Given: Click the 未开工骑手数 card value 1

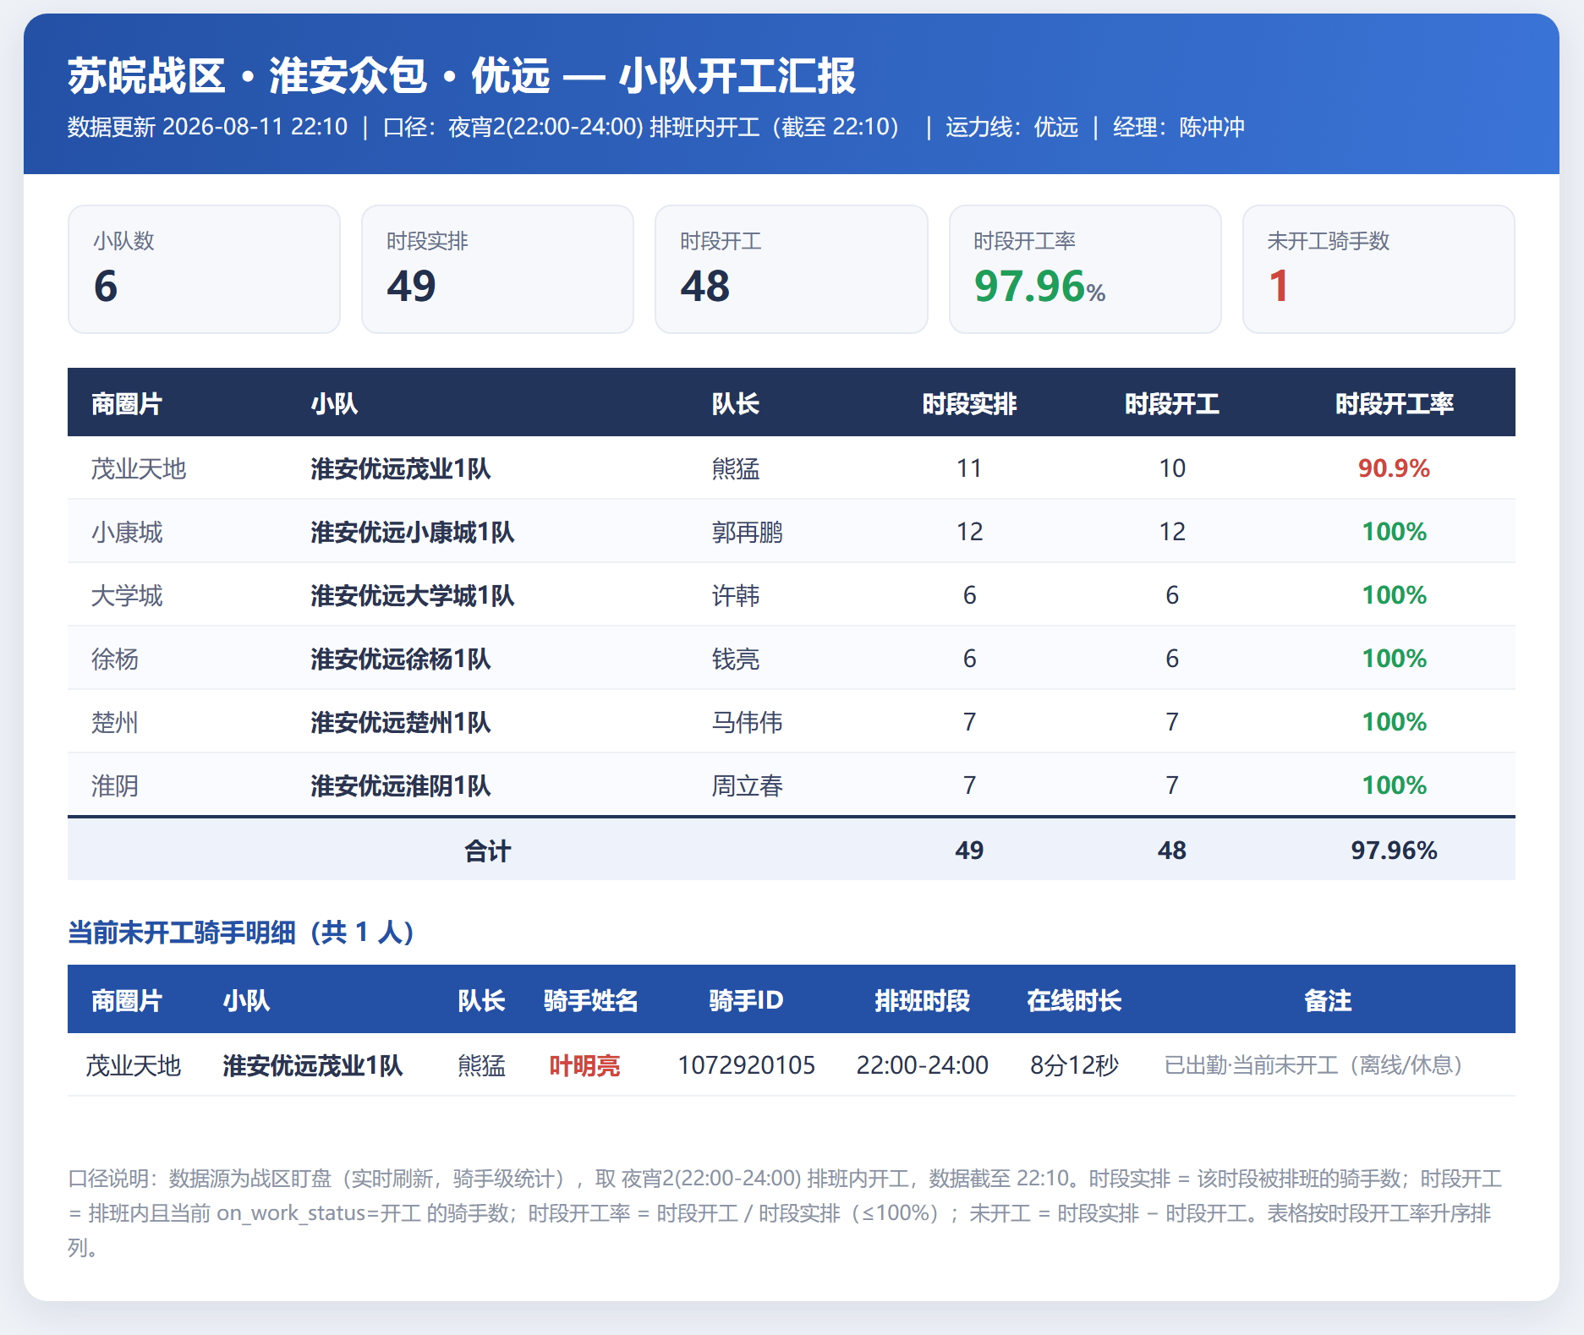Looking at the screenshot, I should point(1279,286).
